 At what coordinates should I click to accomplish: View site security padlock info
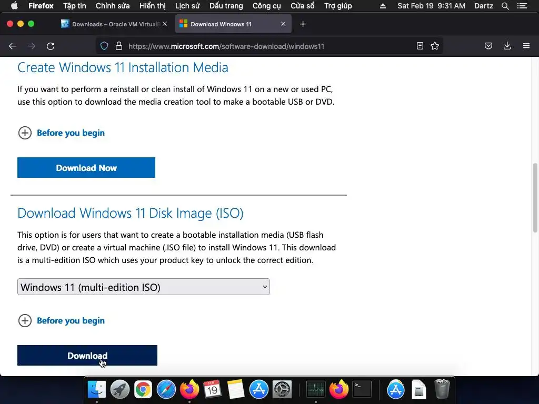coord(119,46)
